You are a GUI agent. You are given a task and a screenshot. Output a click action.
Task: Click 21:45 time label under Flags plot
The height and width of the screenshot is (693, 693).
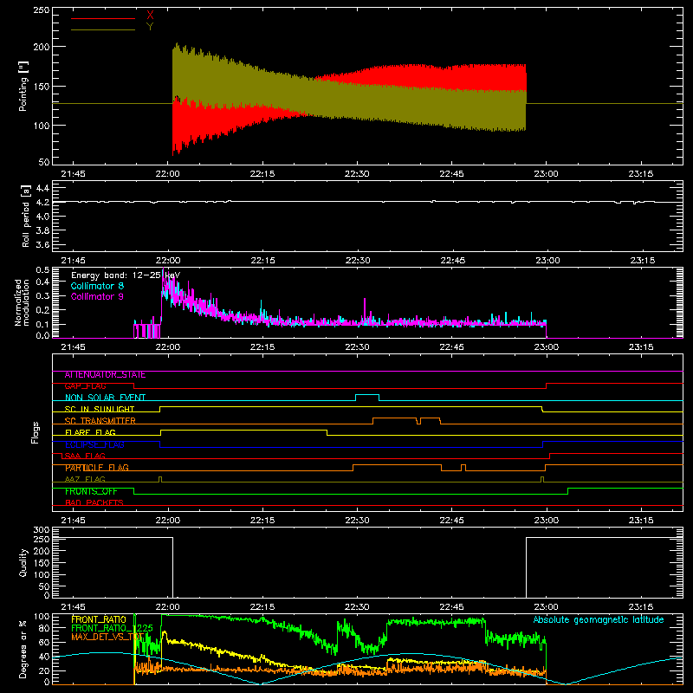pos(74,521)
